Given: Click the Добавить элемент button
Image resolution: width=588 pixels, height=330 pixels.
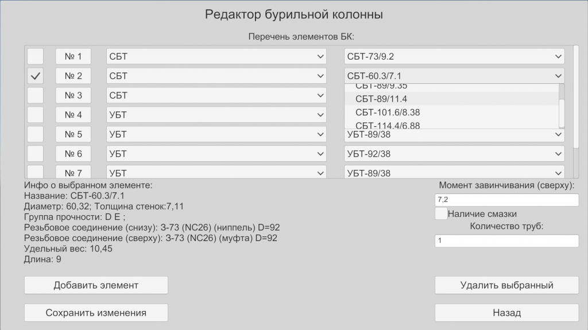Looking at the screenshot, I should 96,285.
